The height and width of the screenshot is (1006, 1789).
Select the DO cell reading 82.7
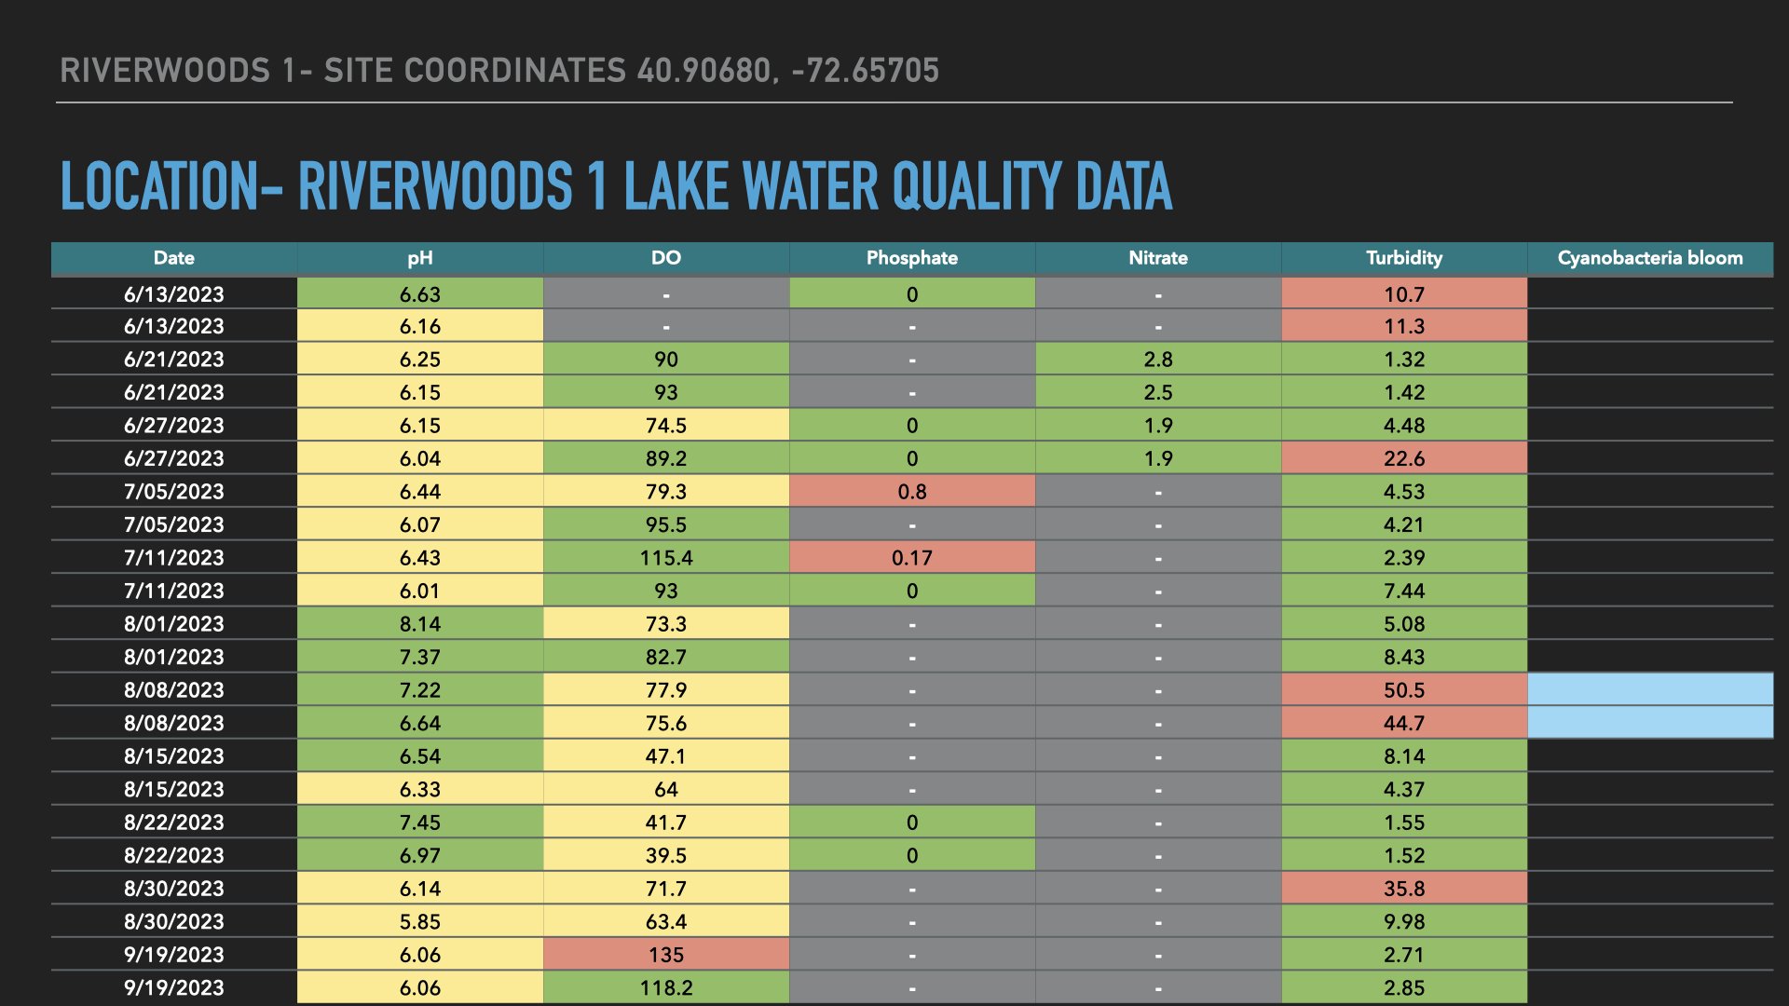pos(666,657)
